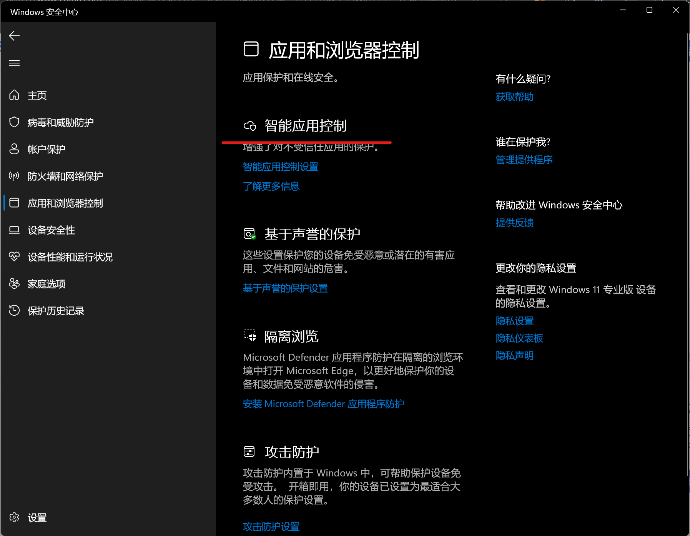Click 帮助改进 Windows 安全中心 heading
The width and height of the screenshot is (690, 536).
click(559, 205)
